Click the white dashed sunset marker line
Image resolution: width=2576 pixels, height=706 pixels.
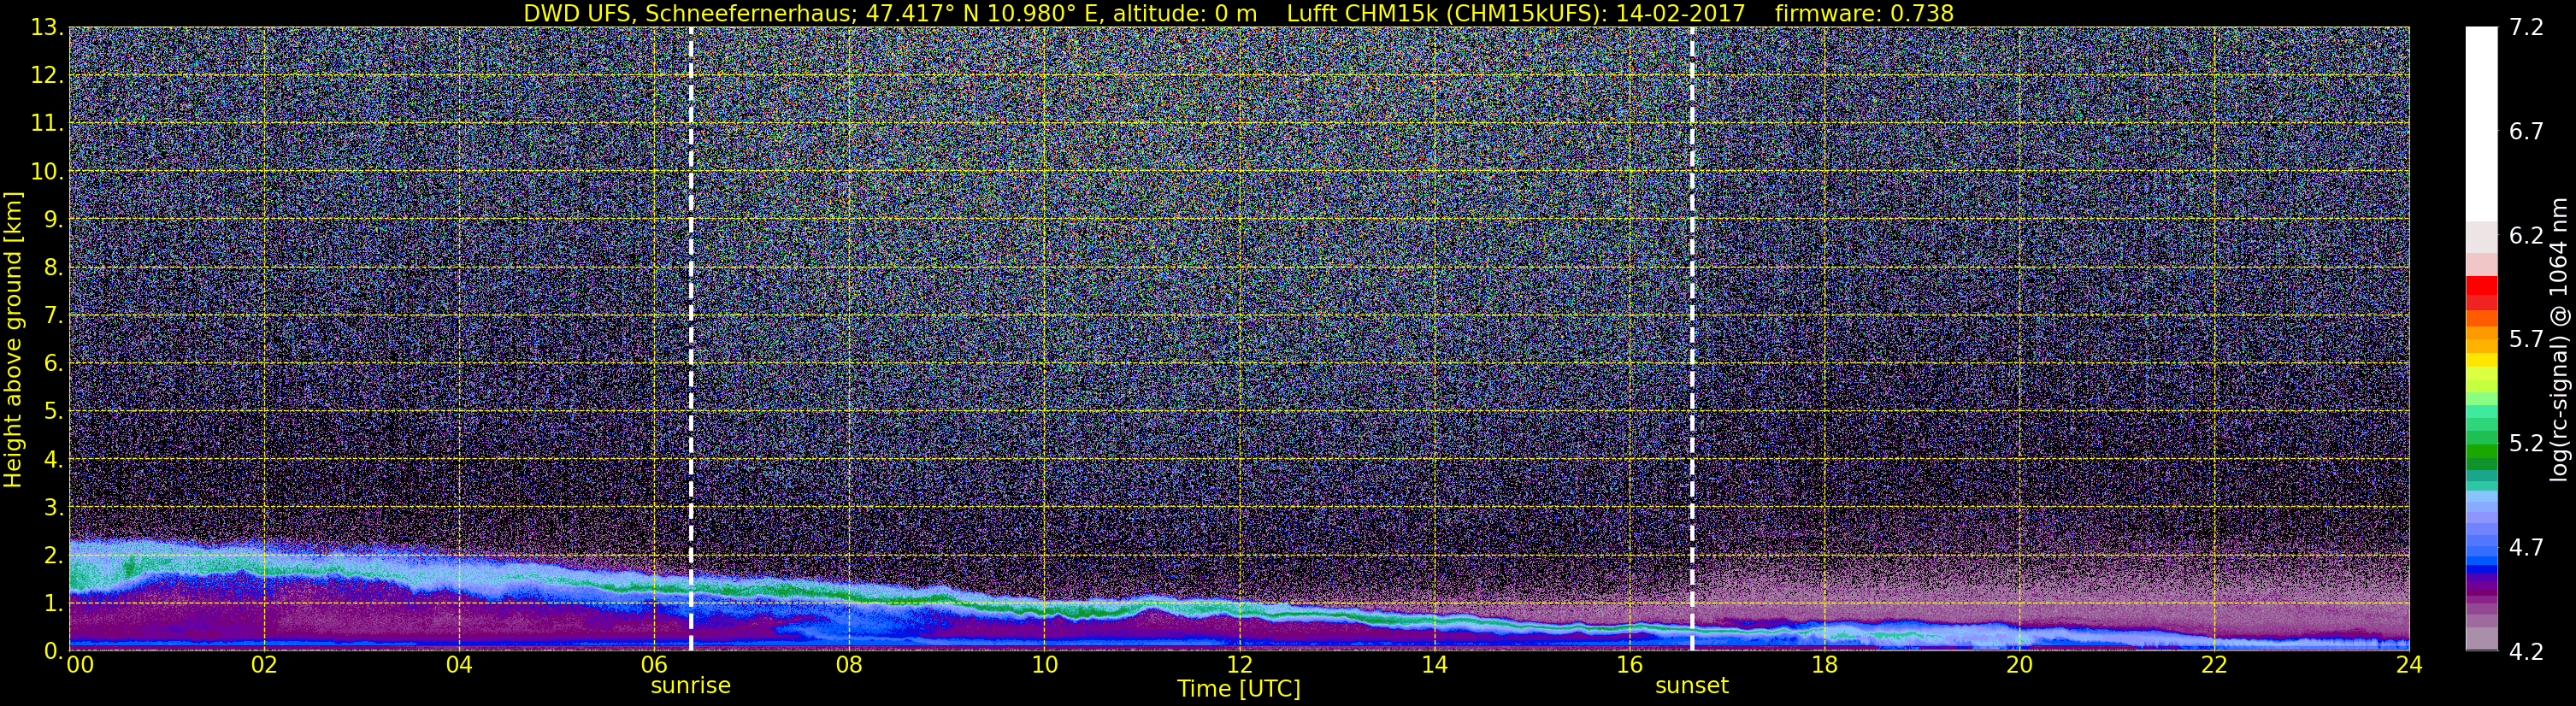coord(1692,338)
